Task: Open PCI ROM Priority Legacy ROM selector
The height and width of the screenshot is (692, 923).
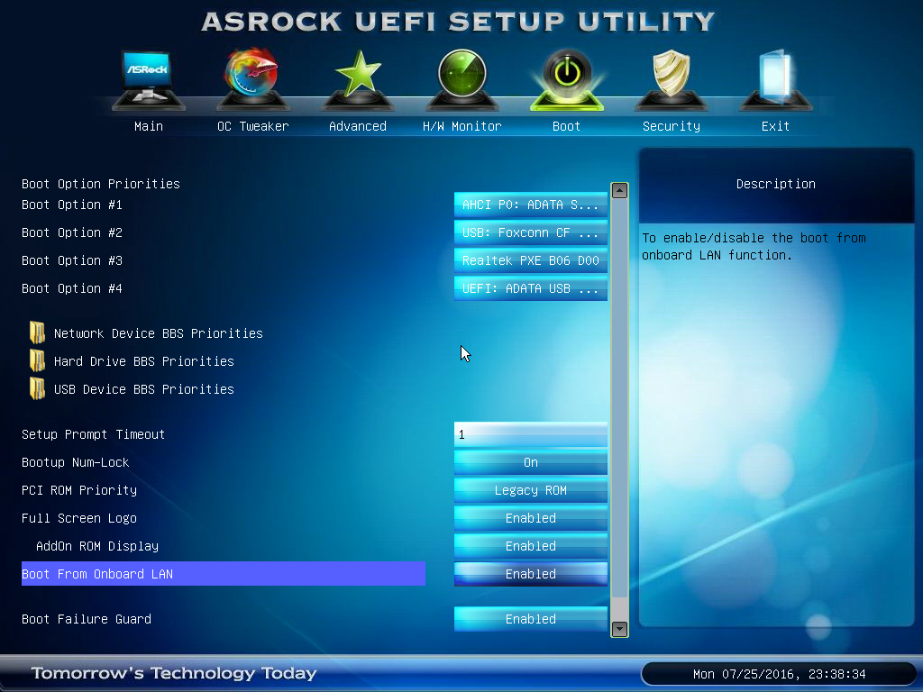Action: tap(530, 490)
